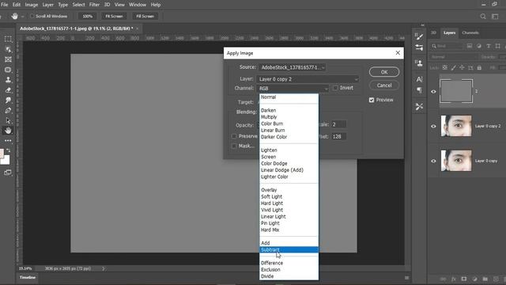This screenshot has height=285, width=506.
Task: Click Cancel in Apply Image dialog
Action: click(x=384, y=85)
